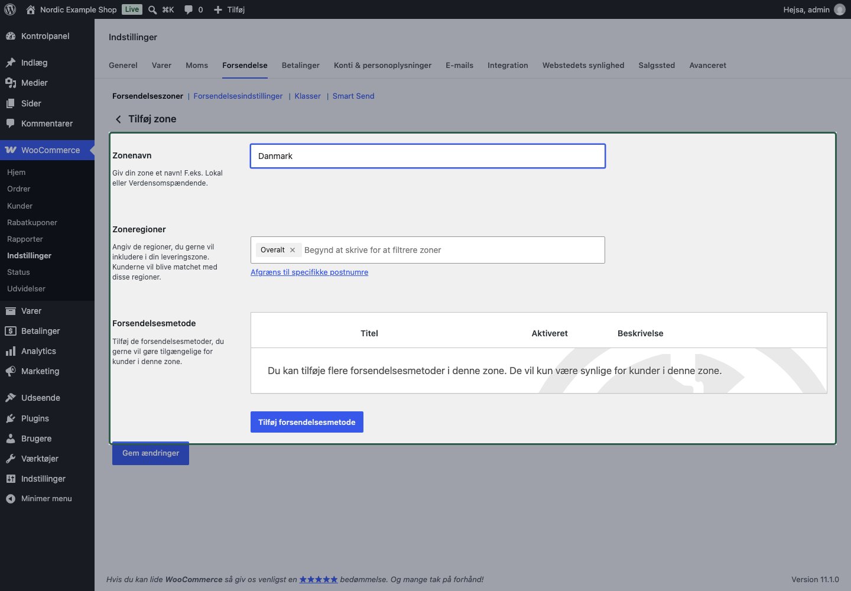Image resolution: width=851 pixels, height=591 pixels.
Task: Click the Tilføj forsendelsesmetode button
Action: (307, 422)
